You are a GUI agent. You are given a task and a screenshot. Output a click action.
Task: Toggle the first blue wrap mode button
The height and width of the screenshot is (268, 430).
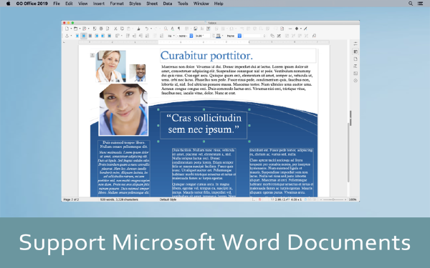[77, 36]
